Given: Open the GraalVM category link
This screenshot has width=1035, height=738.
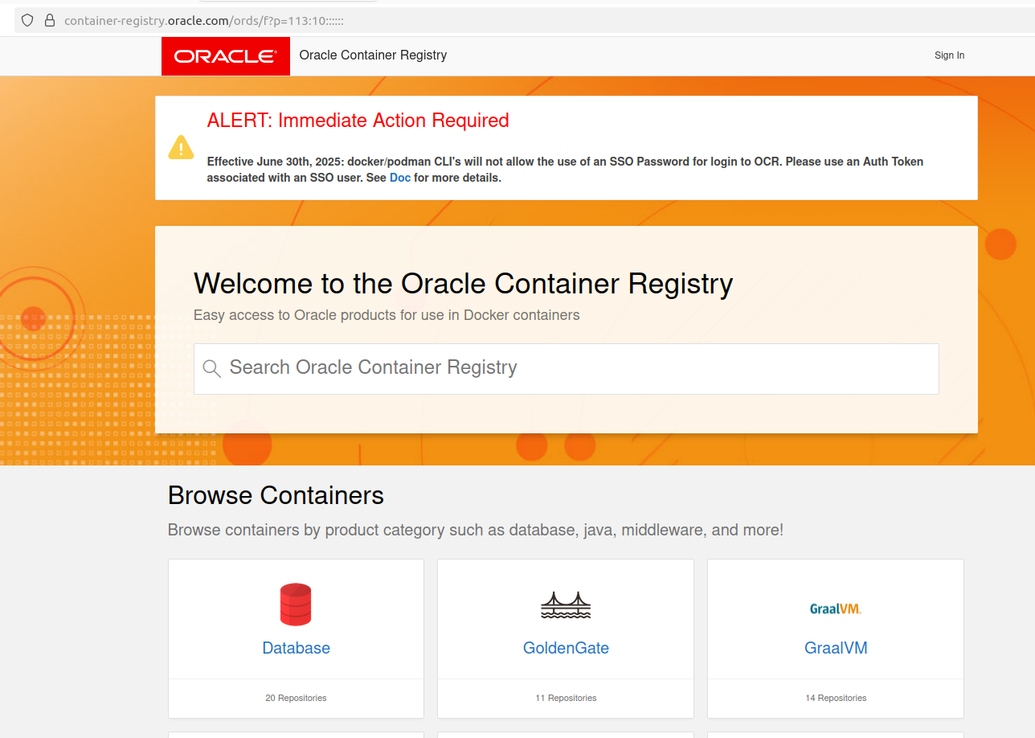Looking at the screenshot, I should (x=836, y=648).
